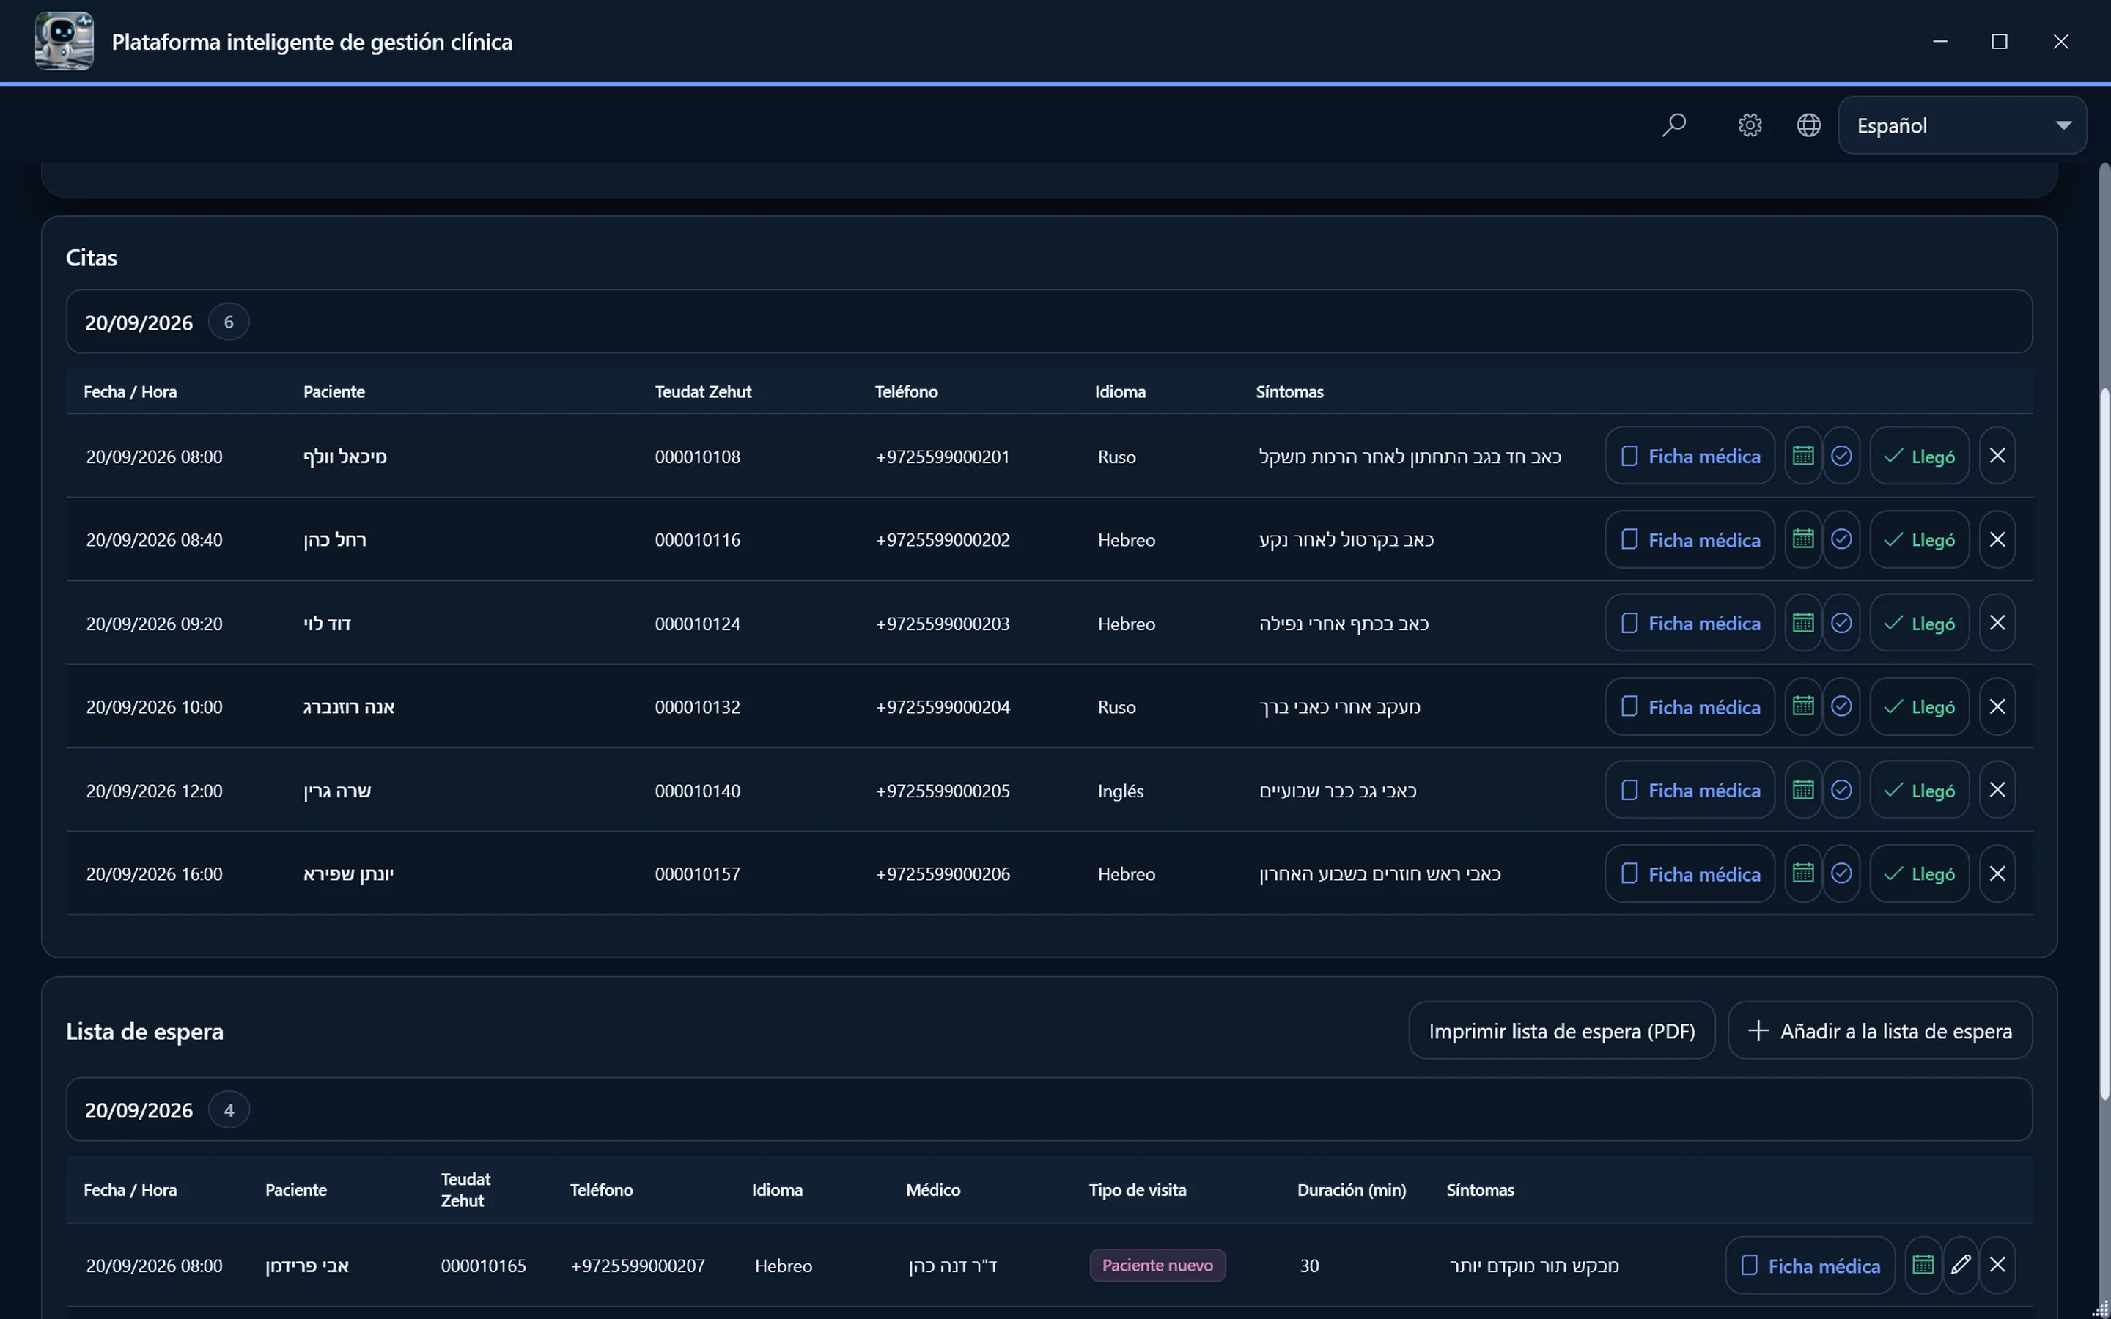
Task: Edit pencil icon in waiting list row
Action: [x=1961, y=1265]
